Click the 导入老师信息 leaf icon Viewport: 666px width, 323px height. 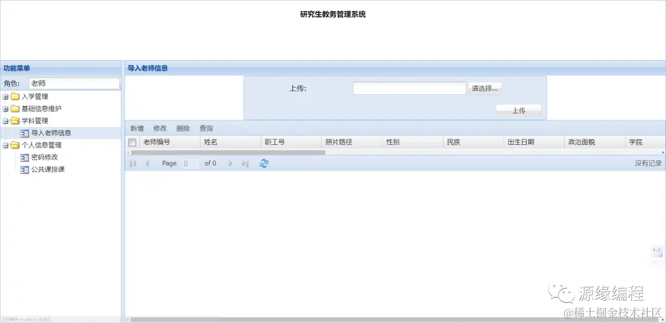coord(25,133)
